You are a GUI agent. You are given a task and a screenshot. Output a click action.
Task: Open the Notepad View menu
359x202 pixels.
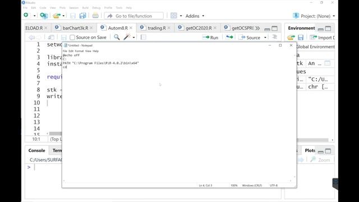[88, 51]
